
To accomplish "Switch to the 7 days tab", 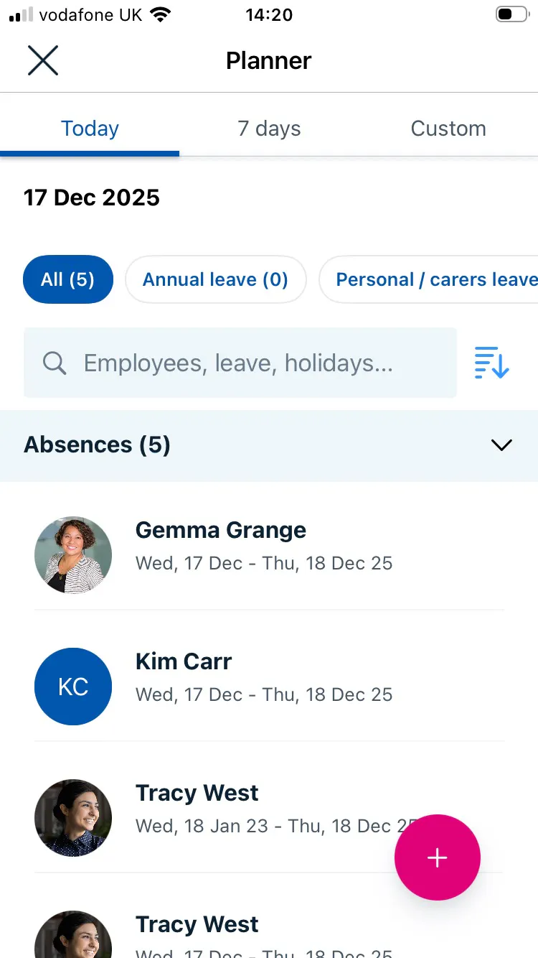I will tap(269, 129).
